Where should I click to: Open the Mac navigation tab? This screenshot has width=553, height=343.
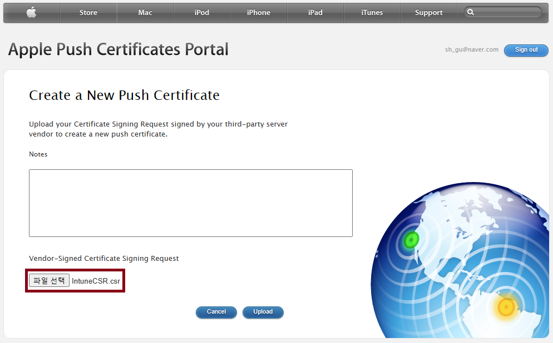click(145, 13)
